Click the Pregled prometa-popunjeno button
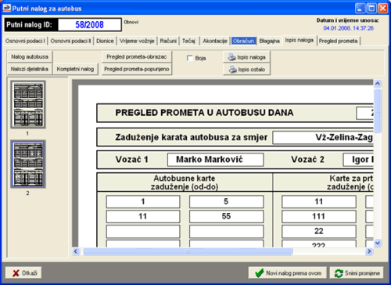391x285 pixels. click(137, 69)
